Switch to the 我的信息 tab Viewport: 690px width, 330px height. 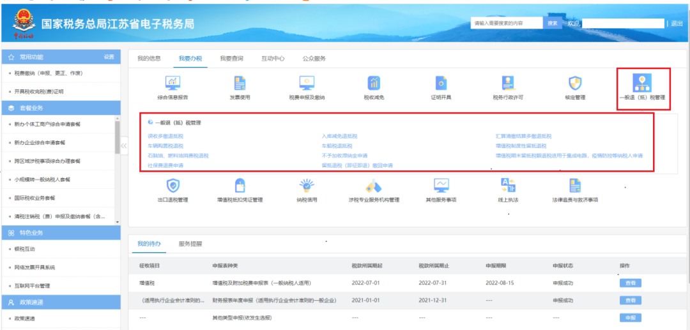[x=149, y=59]
